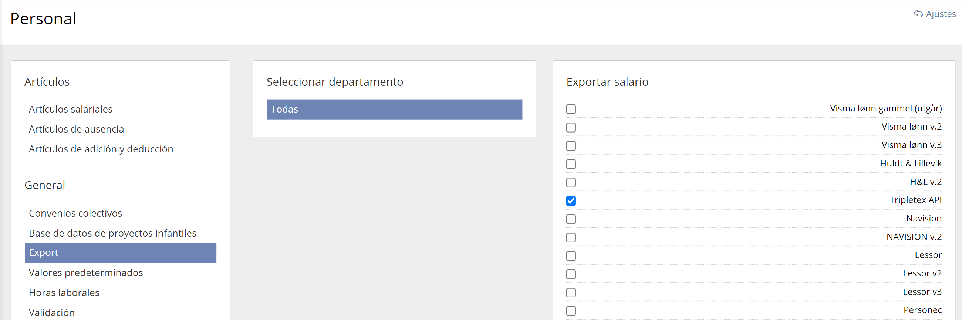Enable Huldt & Lillevik export checkbox
Screen dimensions: 962x320
point(571,164)
